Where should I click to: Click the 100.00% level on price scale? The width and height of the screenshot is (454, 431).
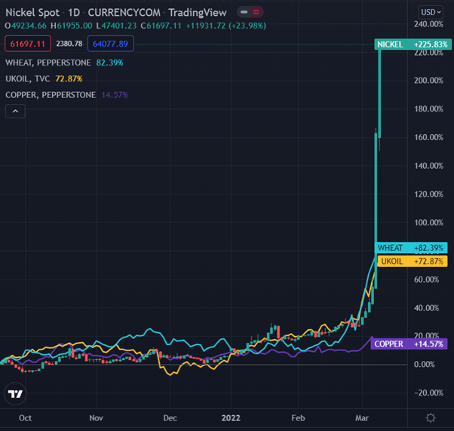point(428,223)
